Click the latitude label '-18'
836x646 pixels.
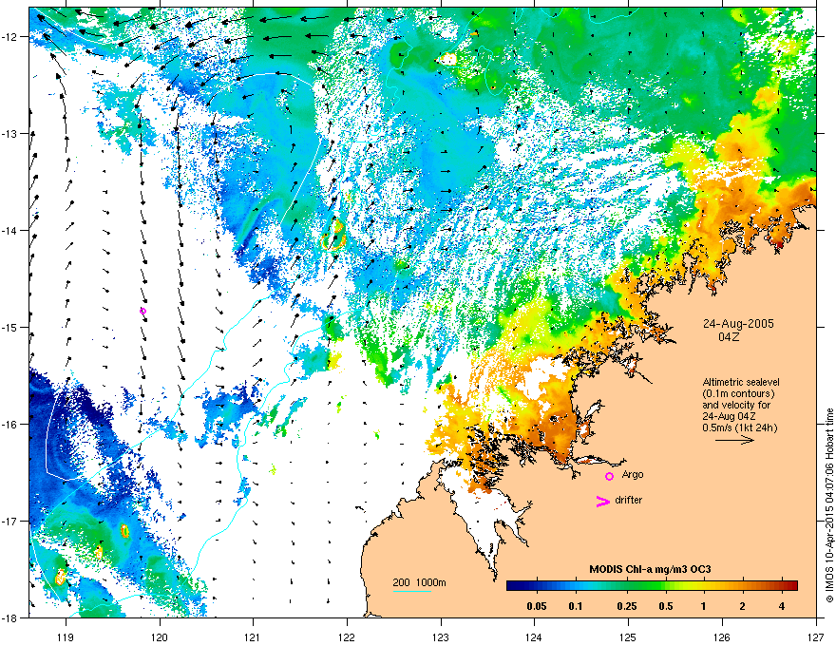click(x=9, y=617)
